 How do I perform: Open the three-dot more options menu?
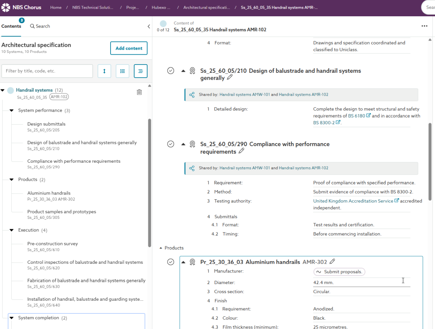pyautogui.click(x=424, y=26)
